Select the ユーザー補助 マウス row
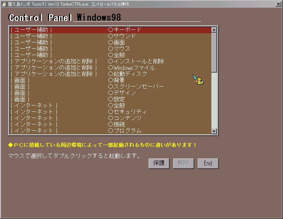The height and width of the screenshot is (219, 283). click(111, 49)
